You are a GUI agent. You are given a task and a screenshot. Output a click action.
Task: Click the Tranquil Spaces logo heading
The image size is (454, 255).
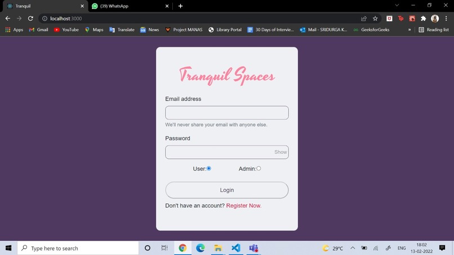click(226, 76)
